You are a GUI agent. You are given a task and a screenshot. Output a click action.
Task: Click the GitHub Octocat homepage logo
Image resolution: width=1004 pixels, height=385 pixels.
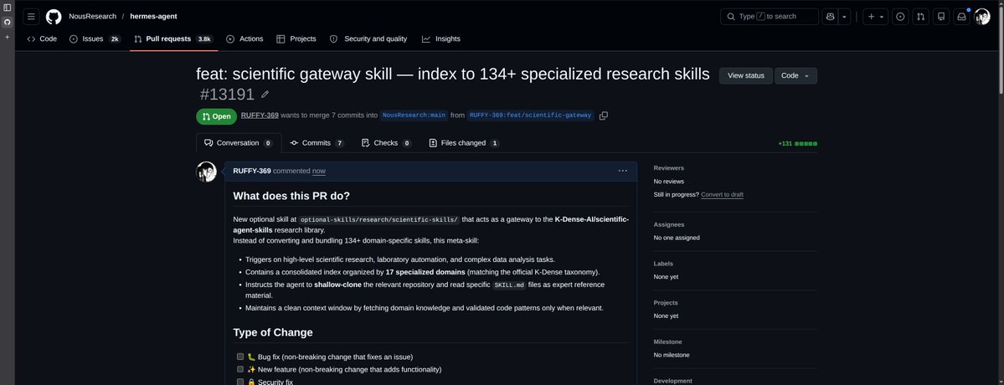click(x=54, y=16)
